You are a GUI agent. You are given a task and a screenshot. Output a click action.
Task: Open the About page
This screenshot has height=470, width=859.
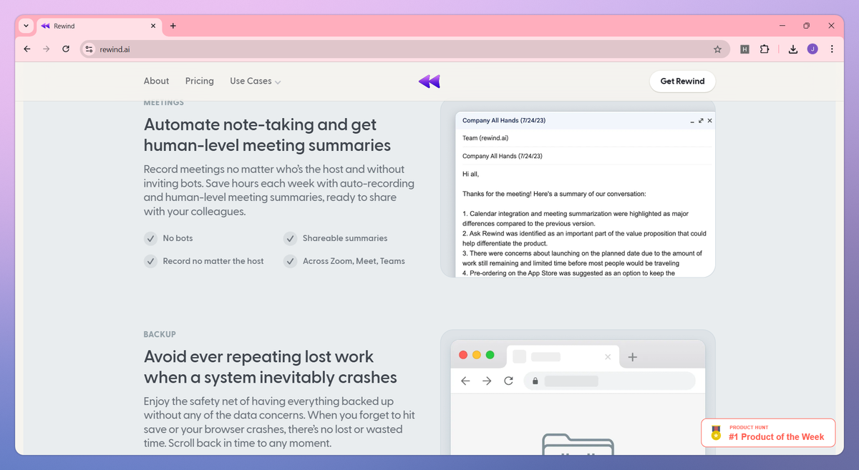pyautogui.click(x=156, y=82)
